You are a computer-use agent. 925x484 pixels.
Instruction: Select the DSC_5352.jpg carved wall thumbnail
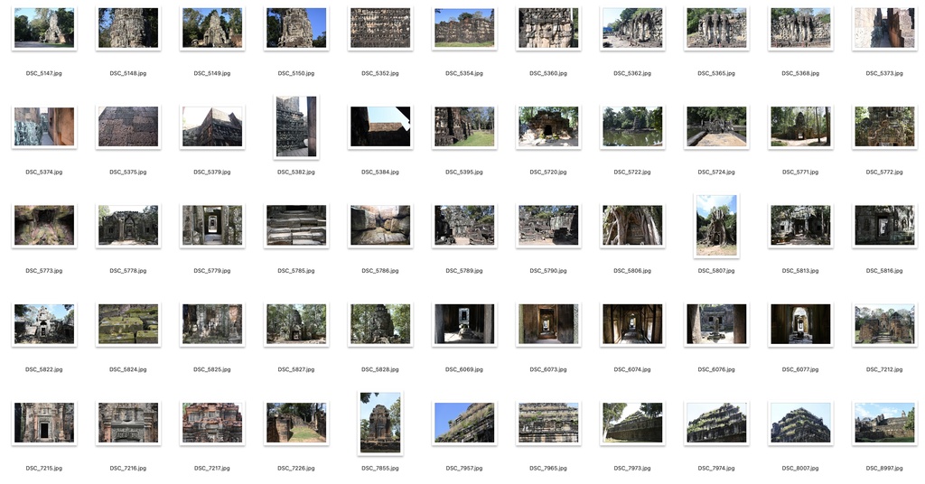[380, 28]
